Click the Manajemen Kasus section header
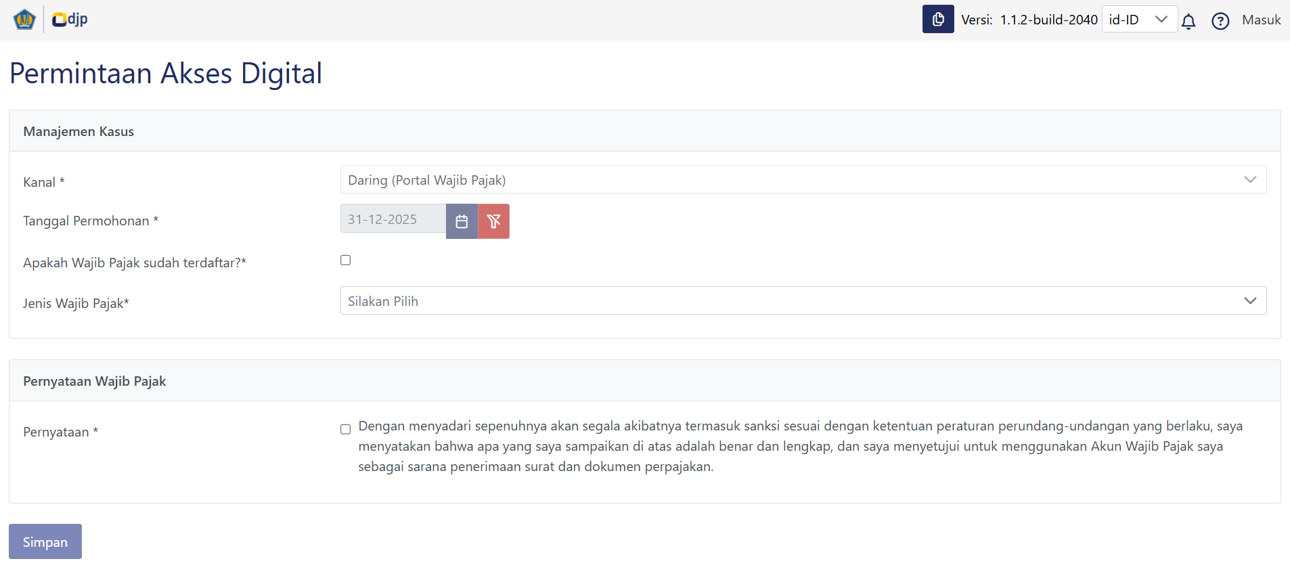The height and width of the screenshot is (580, 1290). (79, 132)
